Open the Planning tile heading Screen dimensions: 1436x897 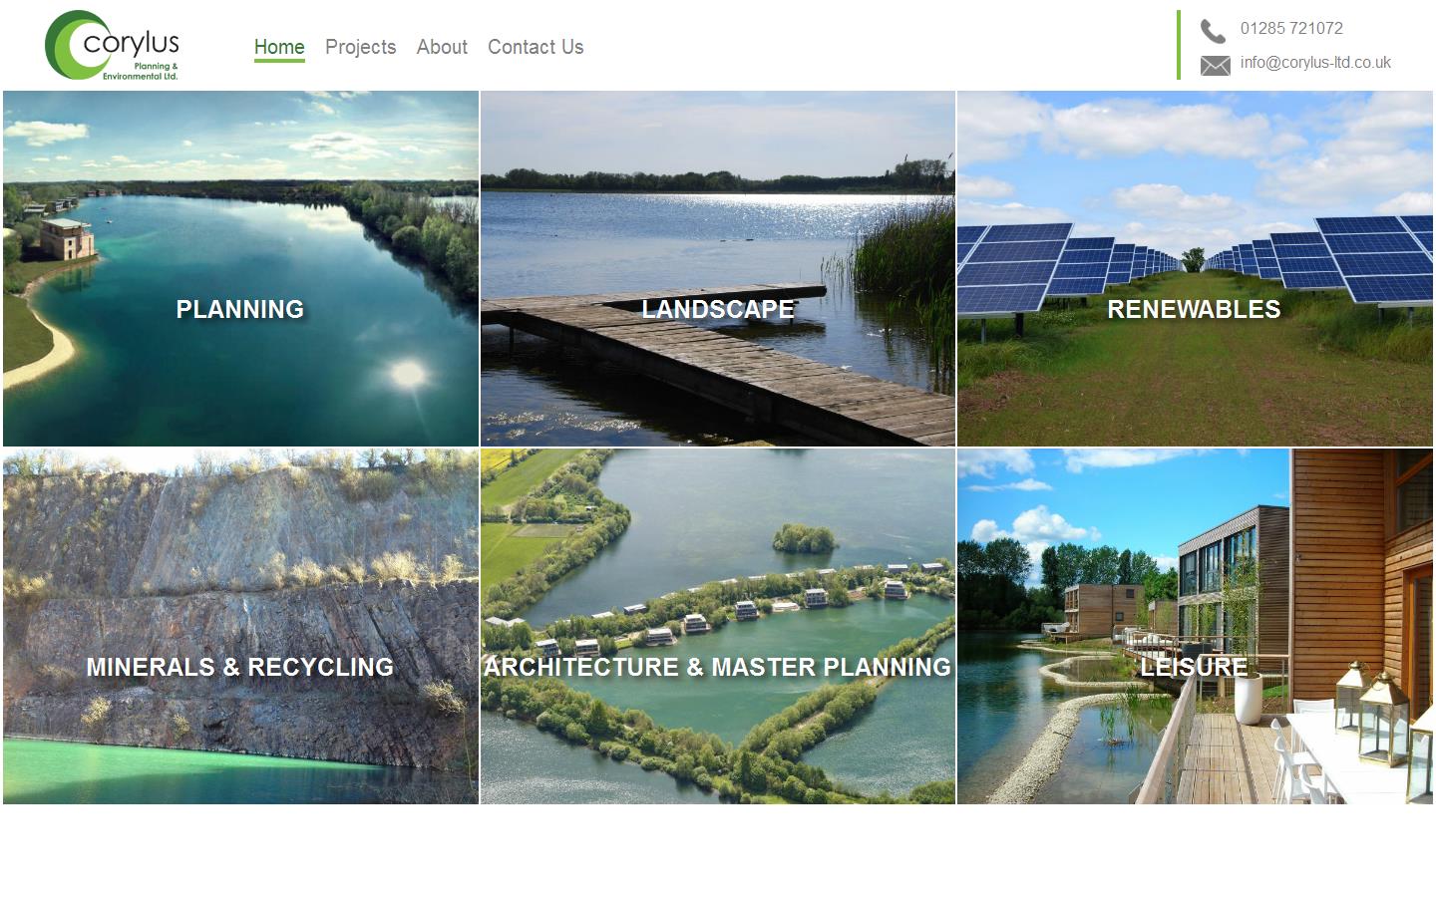pos(240,309)
